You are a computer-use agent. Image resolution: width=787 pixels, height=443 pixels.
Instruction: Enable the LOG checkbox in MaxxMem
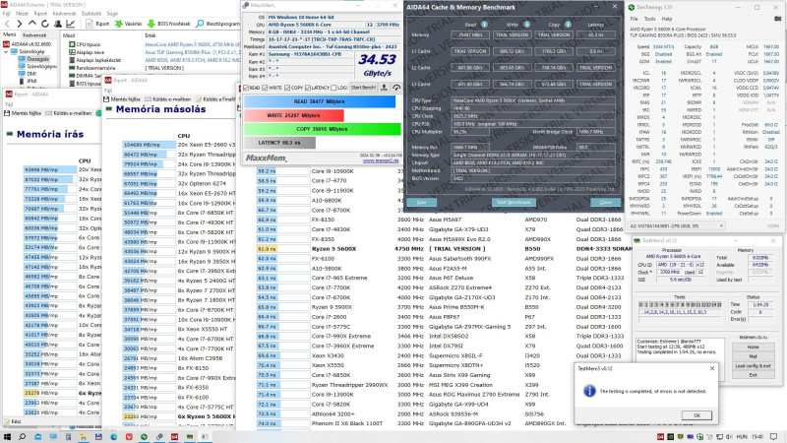[334, 88]
